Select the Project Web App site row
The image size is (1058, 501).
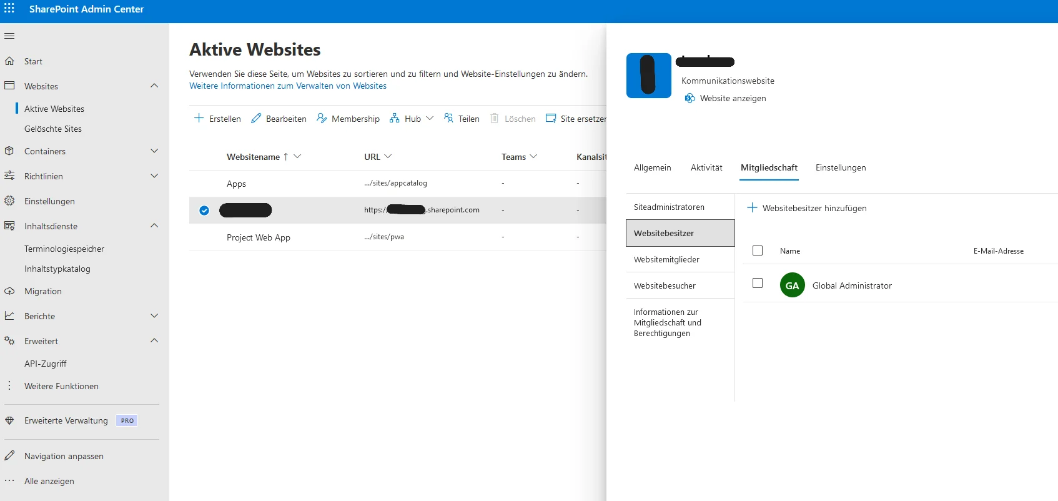[x=398, y=237]
